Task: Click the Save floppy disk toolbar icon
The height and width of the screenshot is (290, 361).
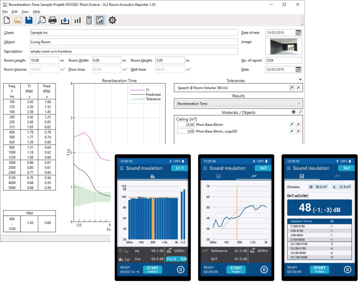Action: 29,20
